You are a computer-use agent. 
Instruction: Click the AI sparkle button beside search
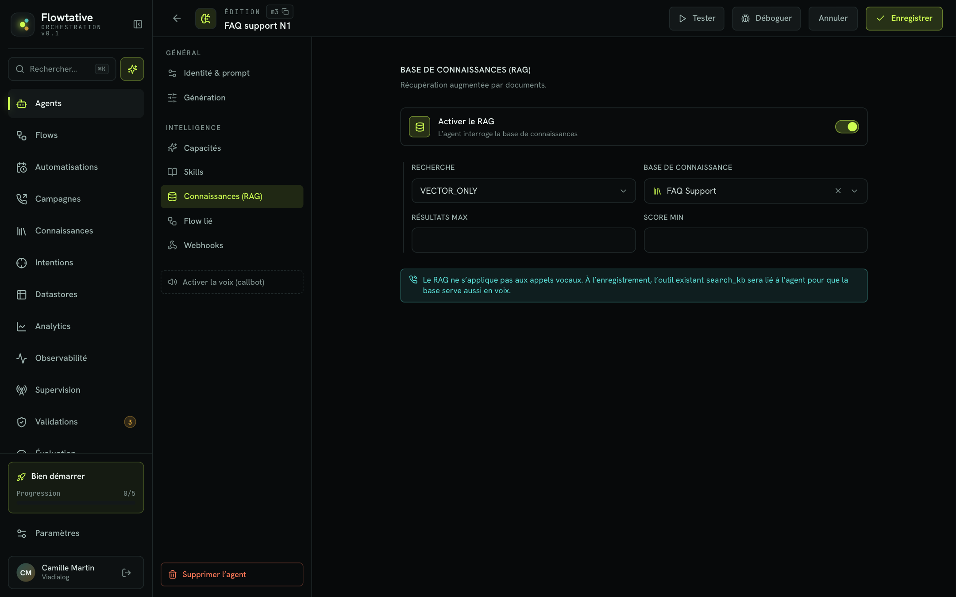coord(132,69)
